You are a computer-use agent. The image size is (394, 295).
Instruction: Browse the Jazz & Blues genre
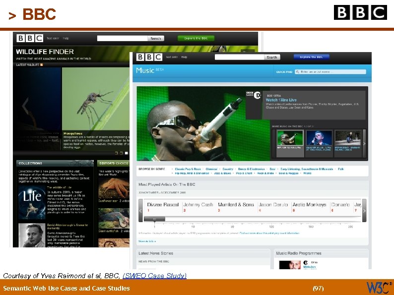point(222,173)
